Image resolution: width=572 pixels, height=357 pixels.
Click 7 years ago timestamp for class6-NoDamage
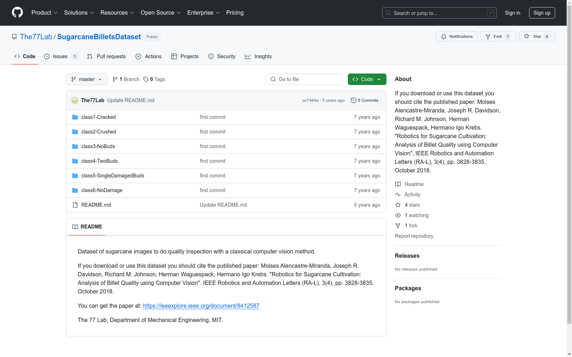pos(367,190)
